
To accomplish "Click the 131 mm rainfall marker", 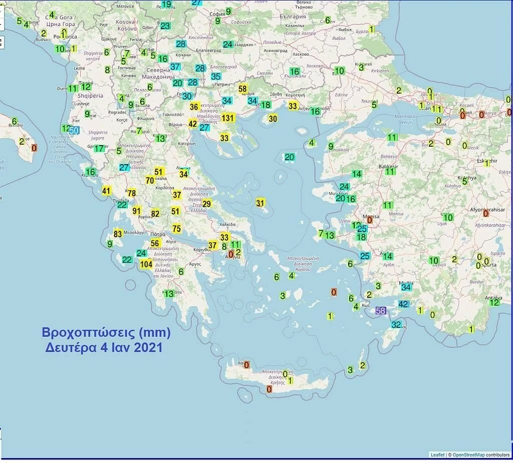I will pyautogui.click(x=228, y=118).
